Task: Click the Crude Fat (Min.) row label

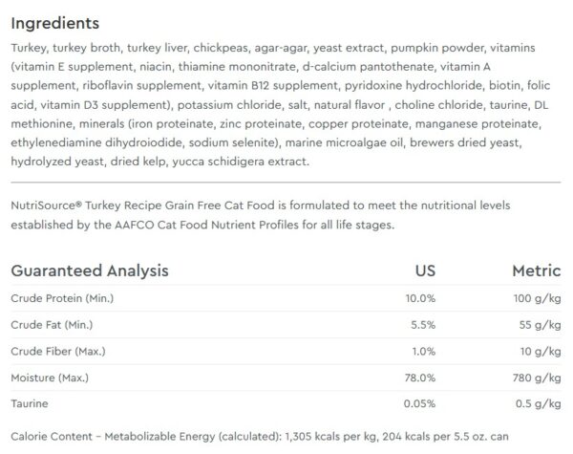Action: 52,325
